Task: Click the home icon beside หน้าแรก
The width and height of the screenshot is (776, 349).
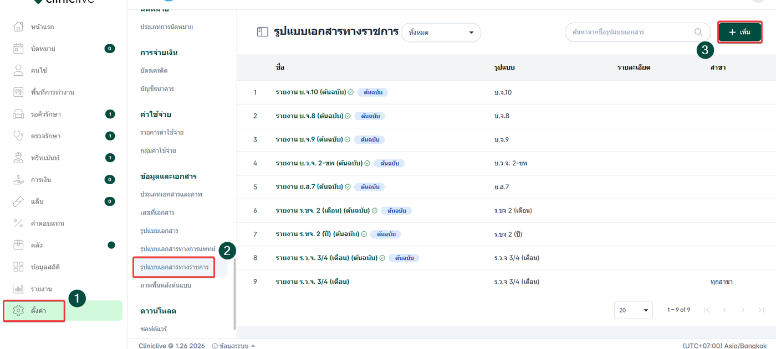Action: [x=18, y=27]
